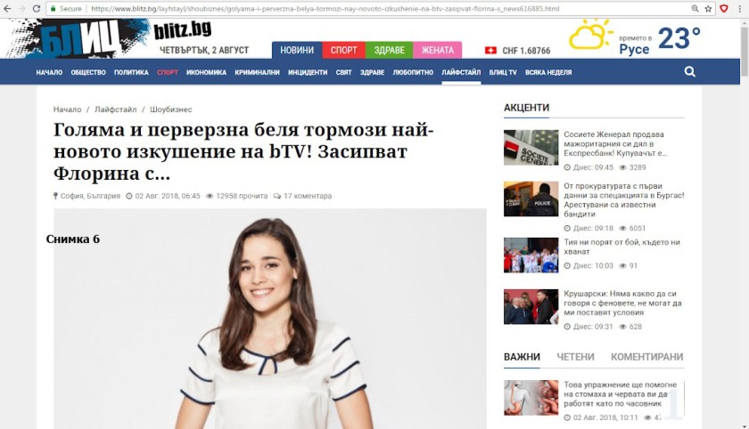Click the red shield extension icon
The height and width of the screenshot is (429, 749).
[x=724, y=9]
